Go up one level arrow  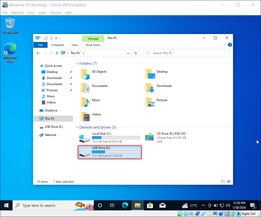(57, 53)
